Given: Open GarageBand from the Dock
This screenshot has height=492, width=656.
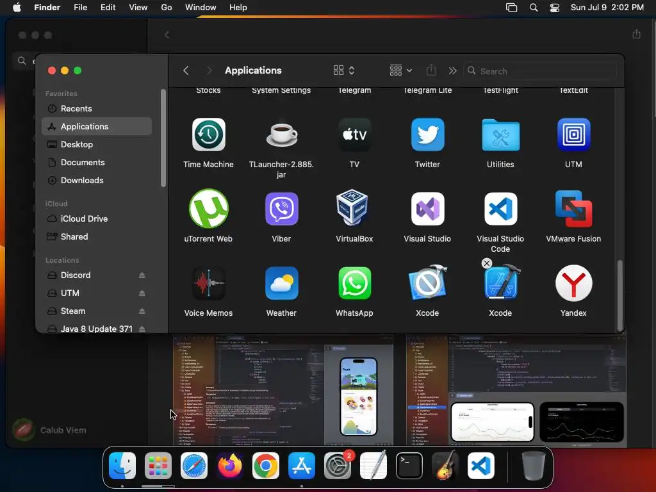Looking at the screenshot, I should (445, 465).
